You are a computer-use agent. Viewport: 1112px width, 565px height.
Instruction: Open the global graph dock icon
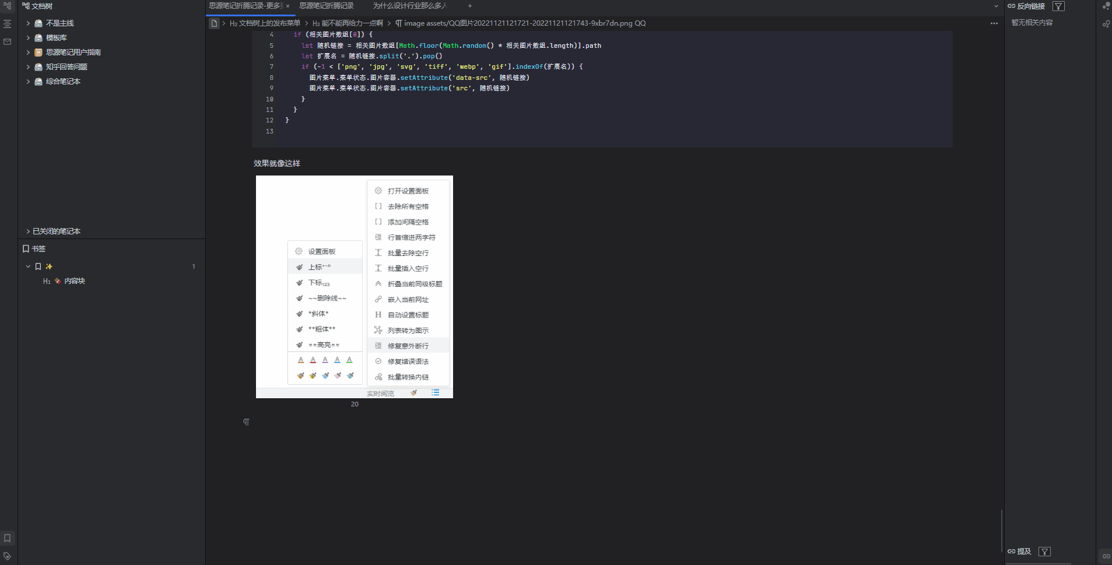coord(1106,24)
